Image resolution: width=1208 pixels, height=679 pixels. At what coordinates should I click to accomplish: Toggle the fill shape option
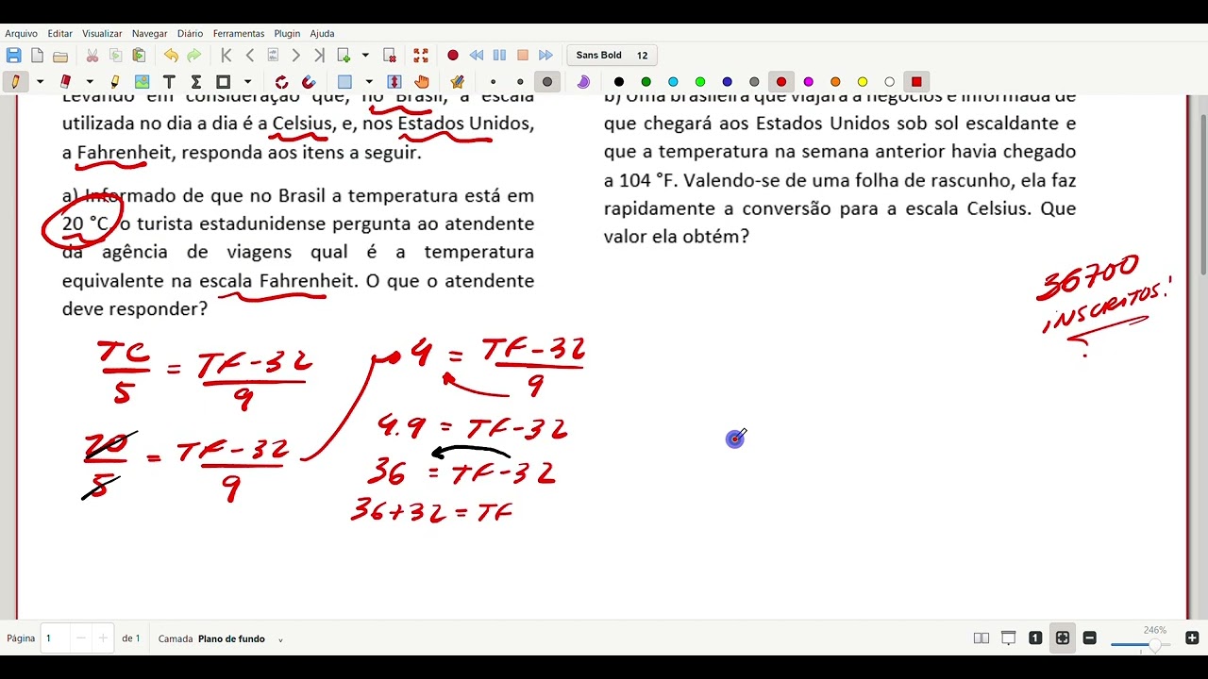pos(583,82)
